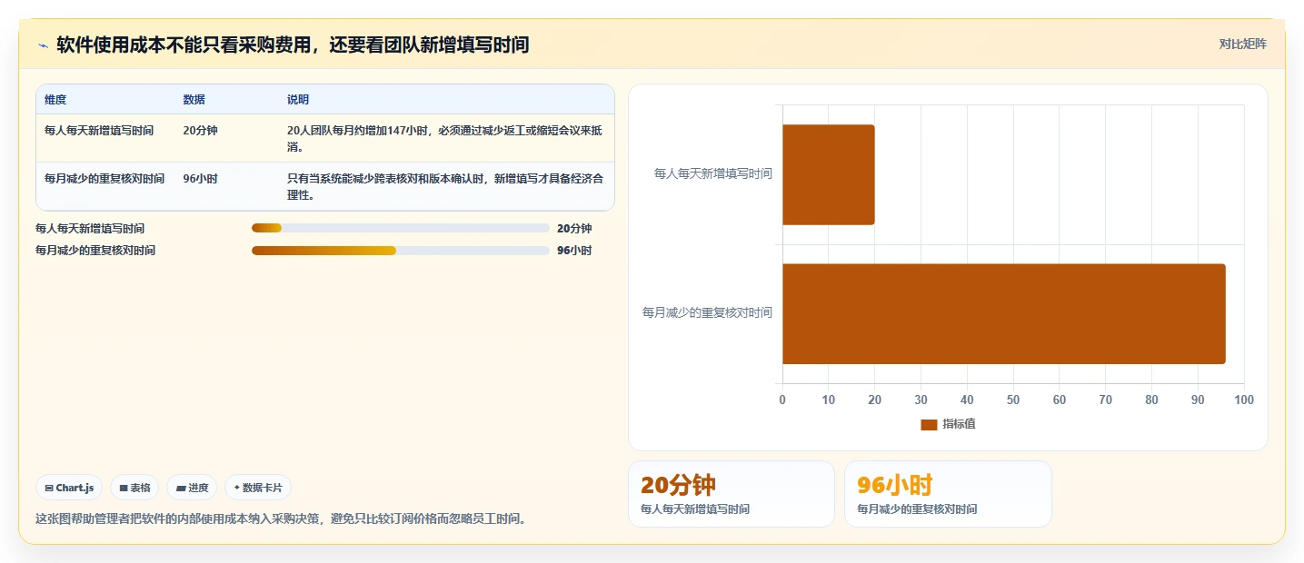Click the x-axis tick label 50
The image size is (1304, 563).
coord(1013,400)
